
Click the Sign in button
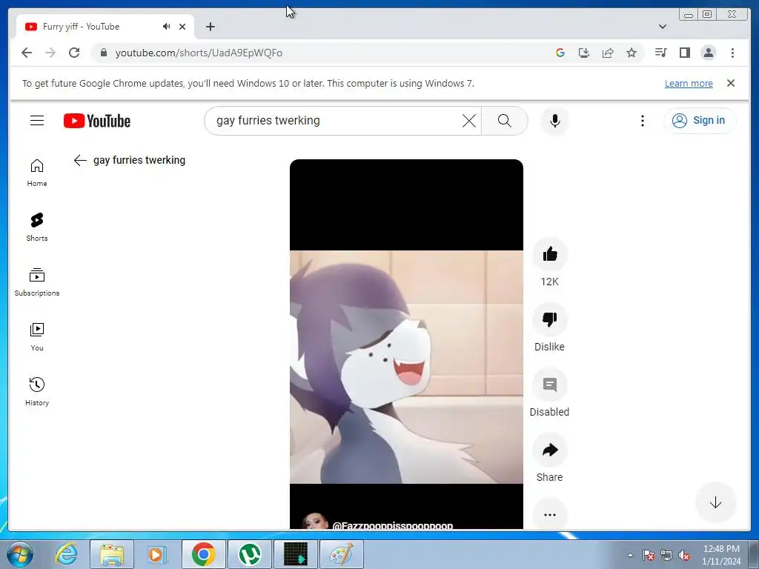tap(700, 121)
